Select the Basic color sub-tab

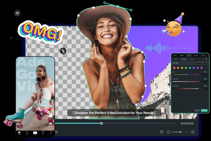[176, 59]
